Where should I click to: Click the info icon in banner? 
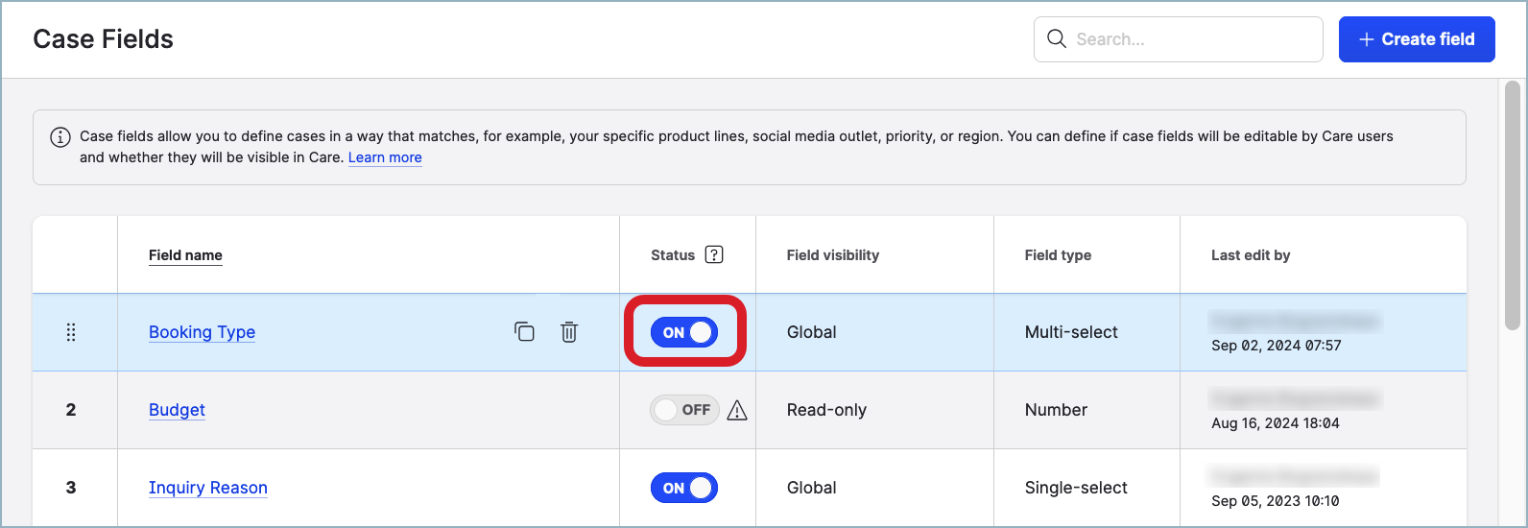click(60, 137)
